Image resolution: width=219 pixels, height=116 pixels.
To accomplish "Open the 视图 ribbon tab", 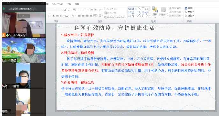I will [77, 4].
